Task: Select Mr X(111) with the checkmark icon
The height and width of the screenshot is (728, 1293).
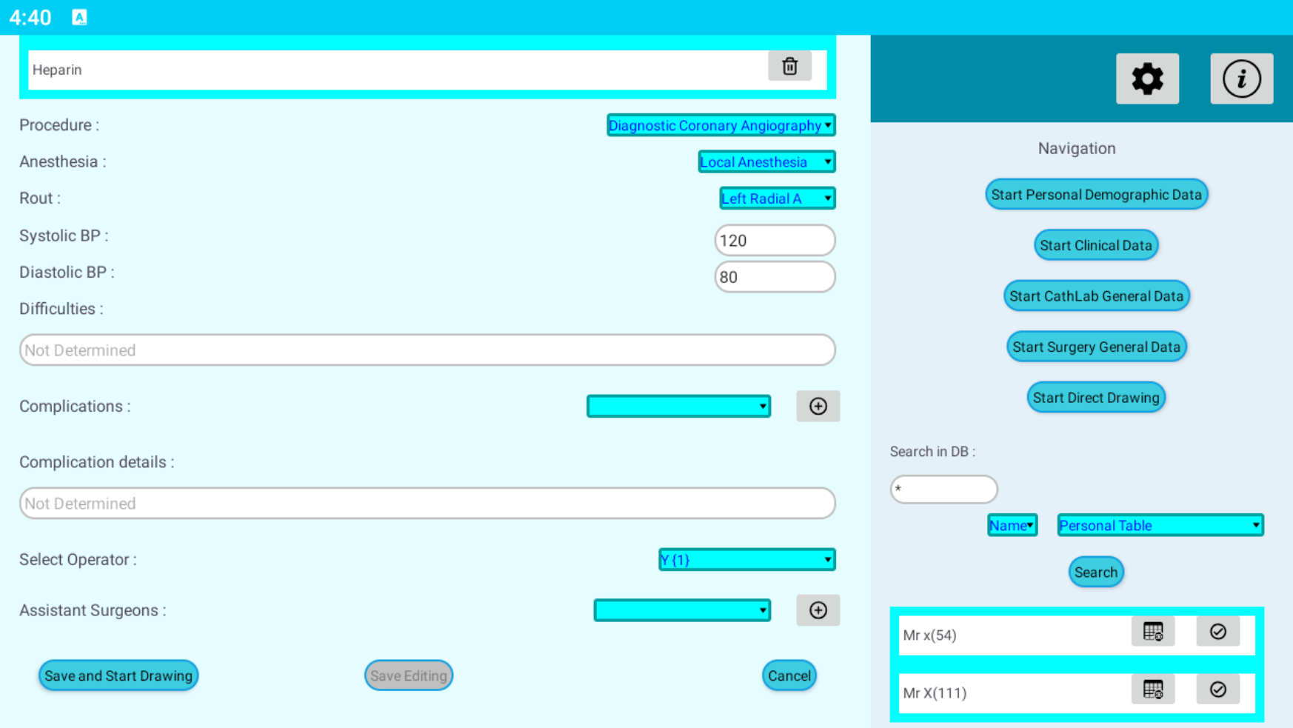Action: click(1217, 689)
